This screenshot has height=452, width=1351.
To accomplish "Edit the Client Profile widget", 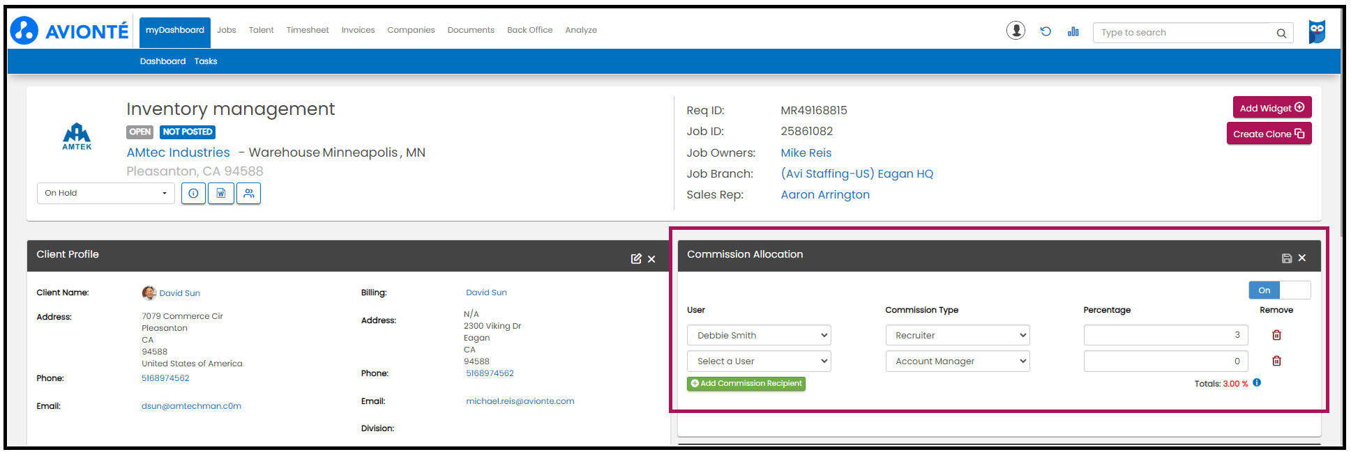I will click(x=635, y=258).
